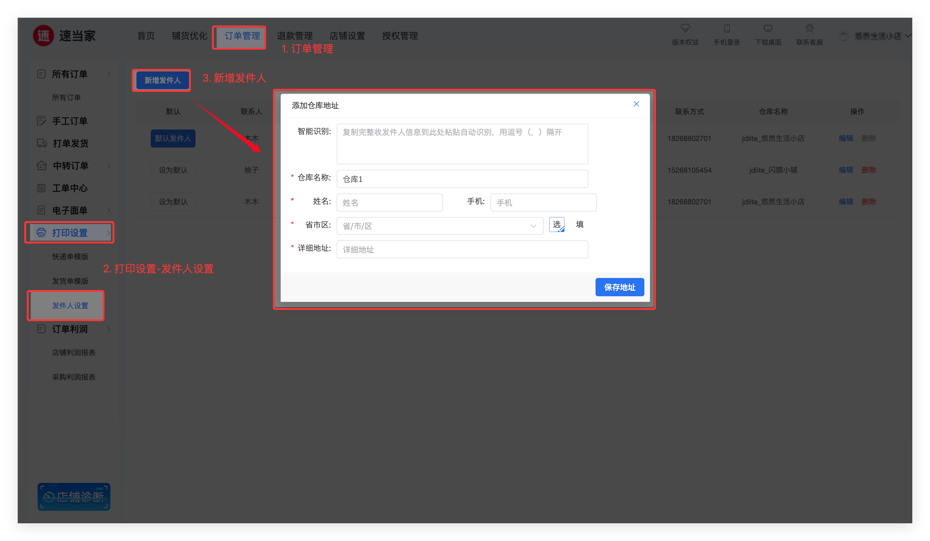Click 编辑 link for jdlite_闪膜小铺
Image resolution: width=930 pixels, height=541 pixels.
pyautogui.click(x=845, y=170)
